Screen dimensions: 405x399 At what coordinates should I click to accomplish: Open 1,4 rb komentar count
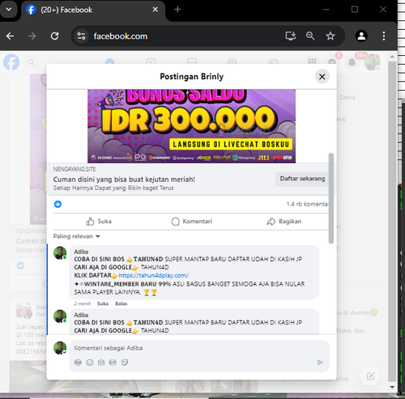pos(308,204)
